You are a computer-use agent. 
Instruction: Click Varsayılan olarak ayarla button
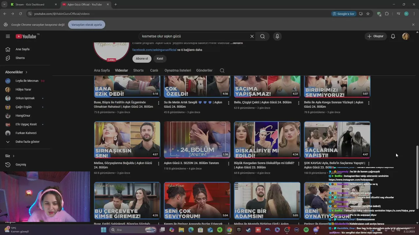point(86,25)
